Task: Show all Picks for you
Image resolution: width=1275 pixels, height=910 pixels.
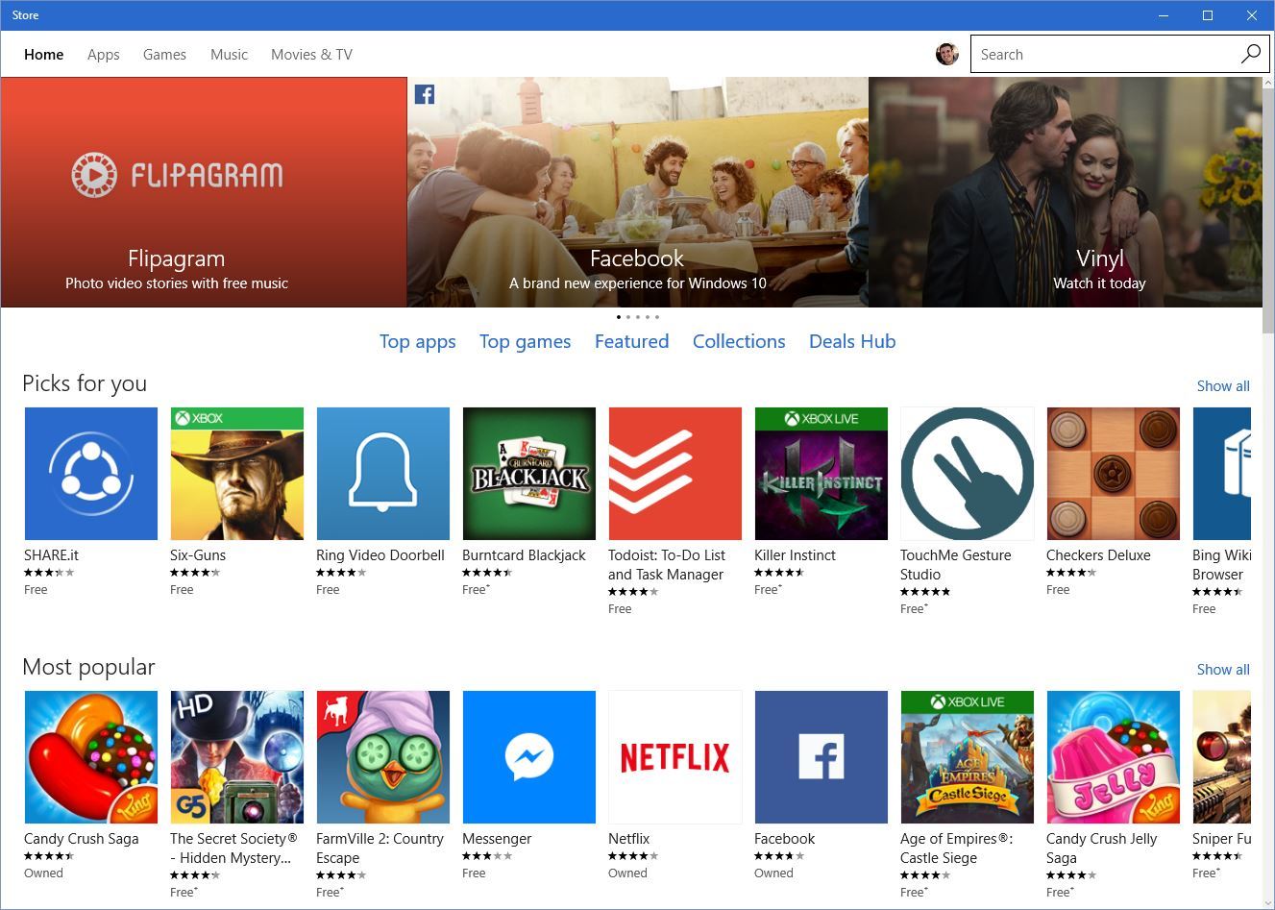Action: click(1223, 386)
